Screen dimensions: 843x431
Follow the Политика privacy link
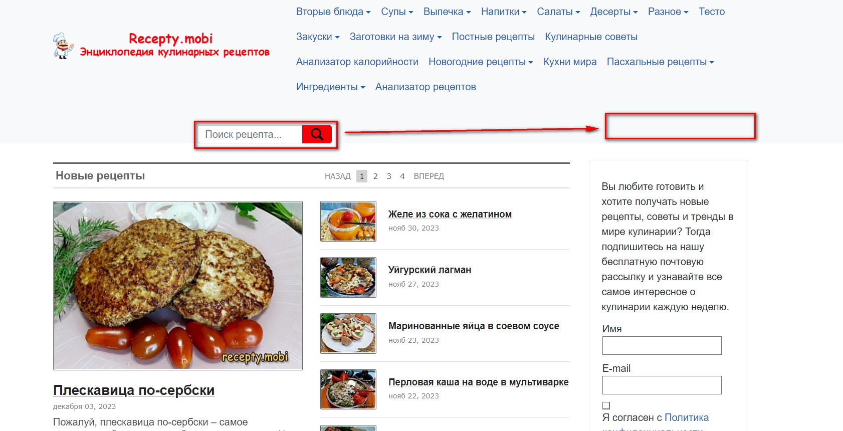(687, 417)
